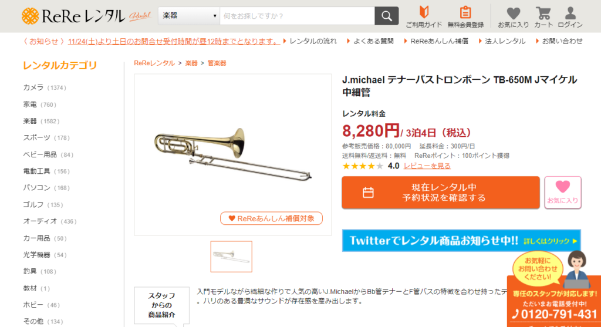Click 予約状況を確認する orange button
The height and width of the screenshot is (327, 601).
(441, 193)
